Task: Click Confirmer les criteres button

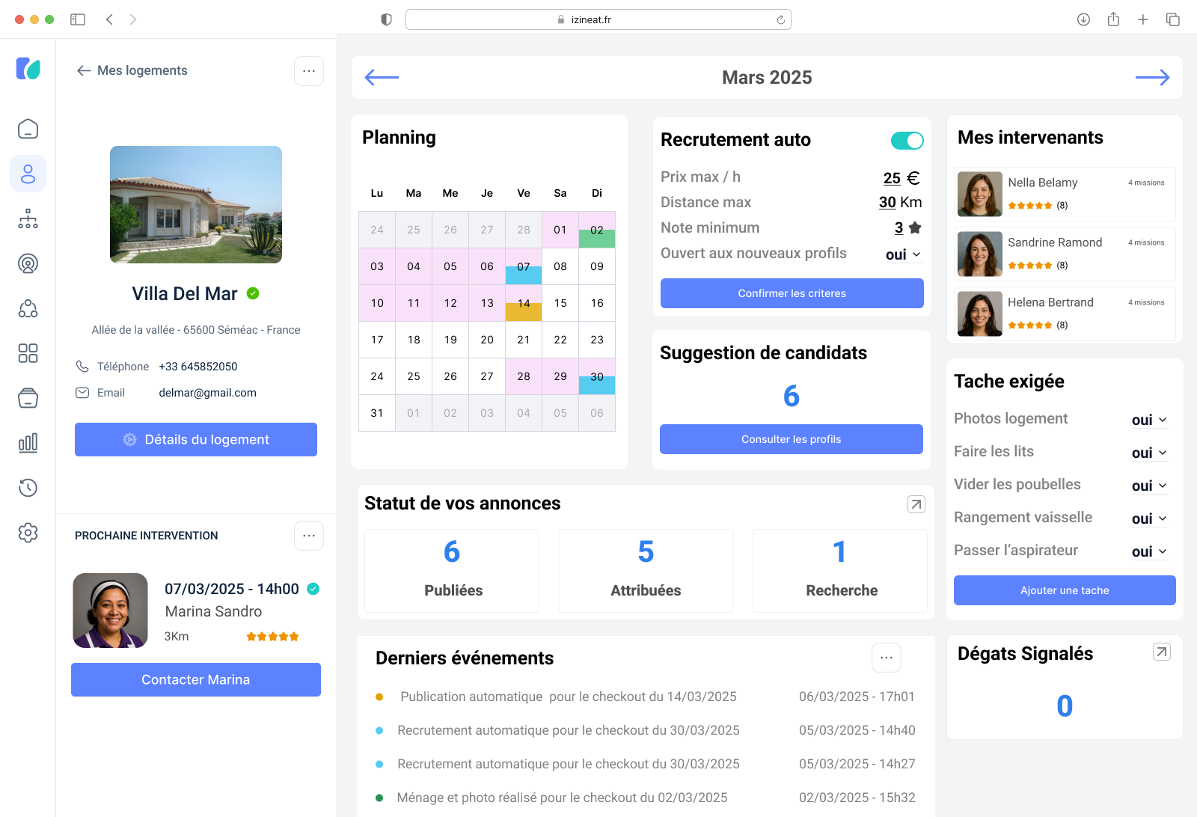Action: click(x=792, y=293)
